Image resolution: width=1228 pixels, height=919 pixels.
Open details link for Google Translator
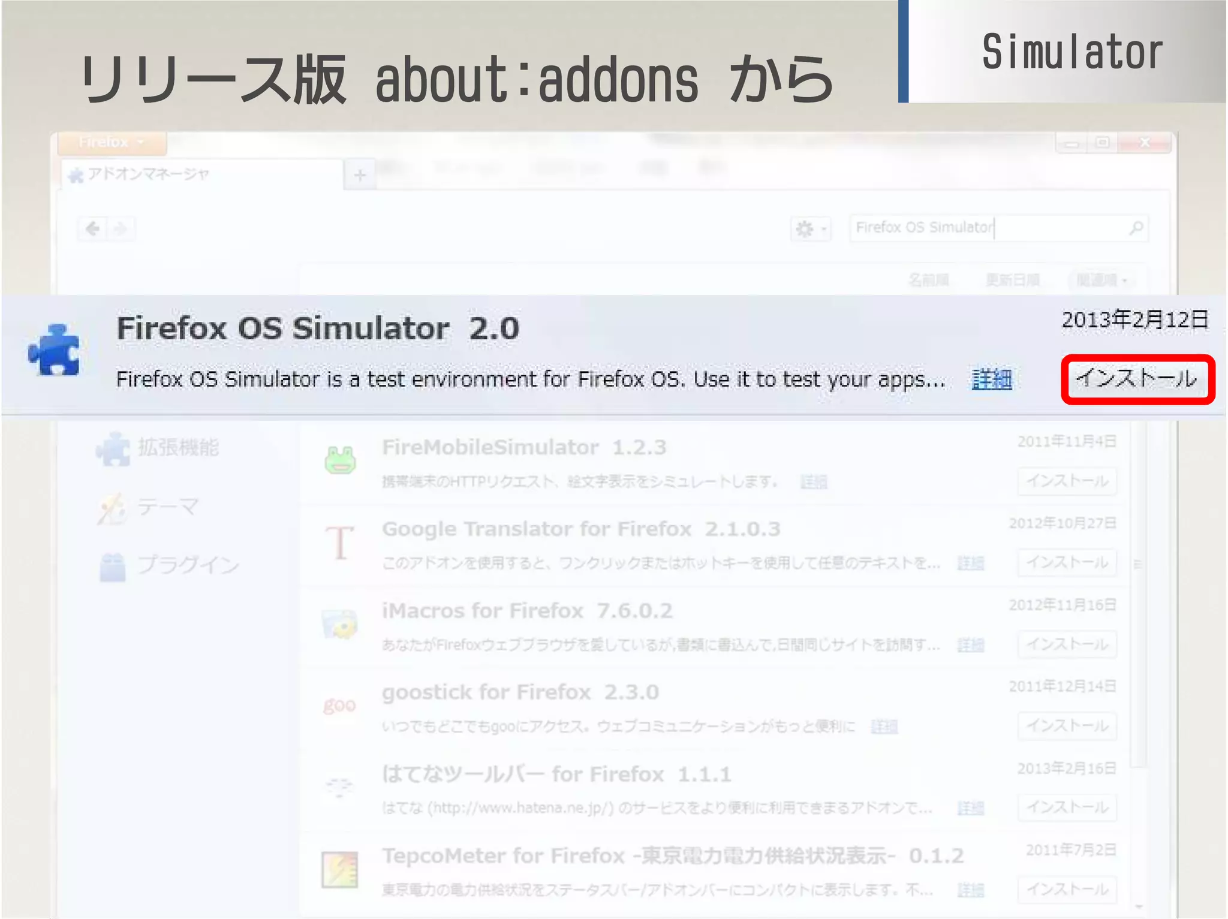click(971, 563)
